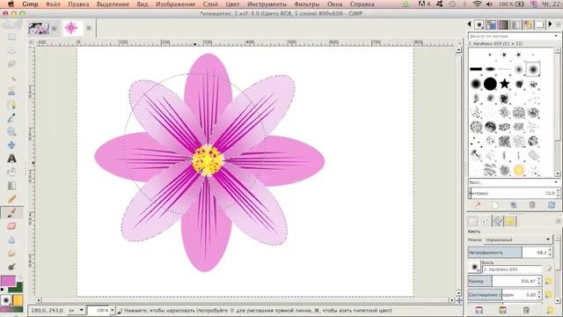Open the Выделение menu
Image resolution: width=563 pixels, height=317 pixels.
coord(113,4)
